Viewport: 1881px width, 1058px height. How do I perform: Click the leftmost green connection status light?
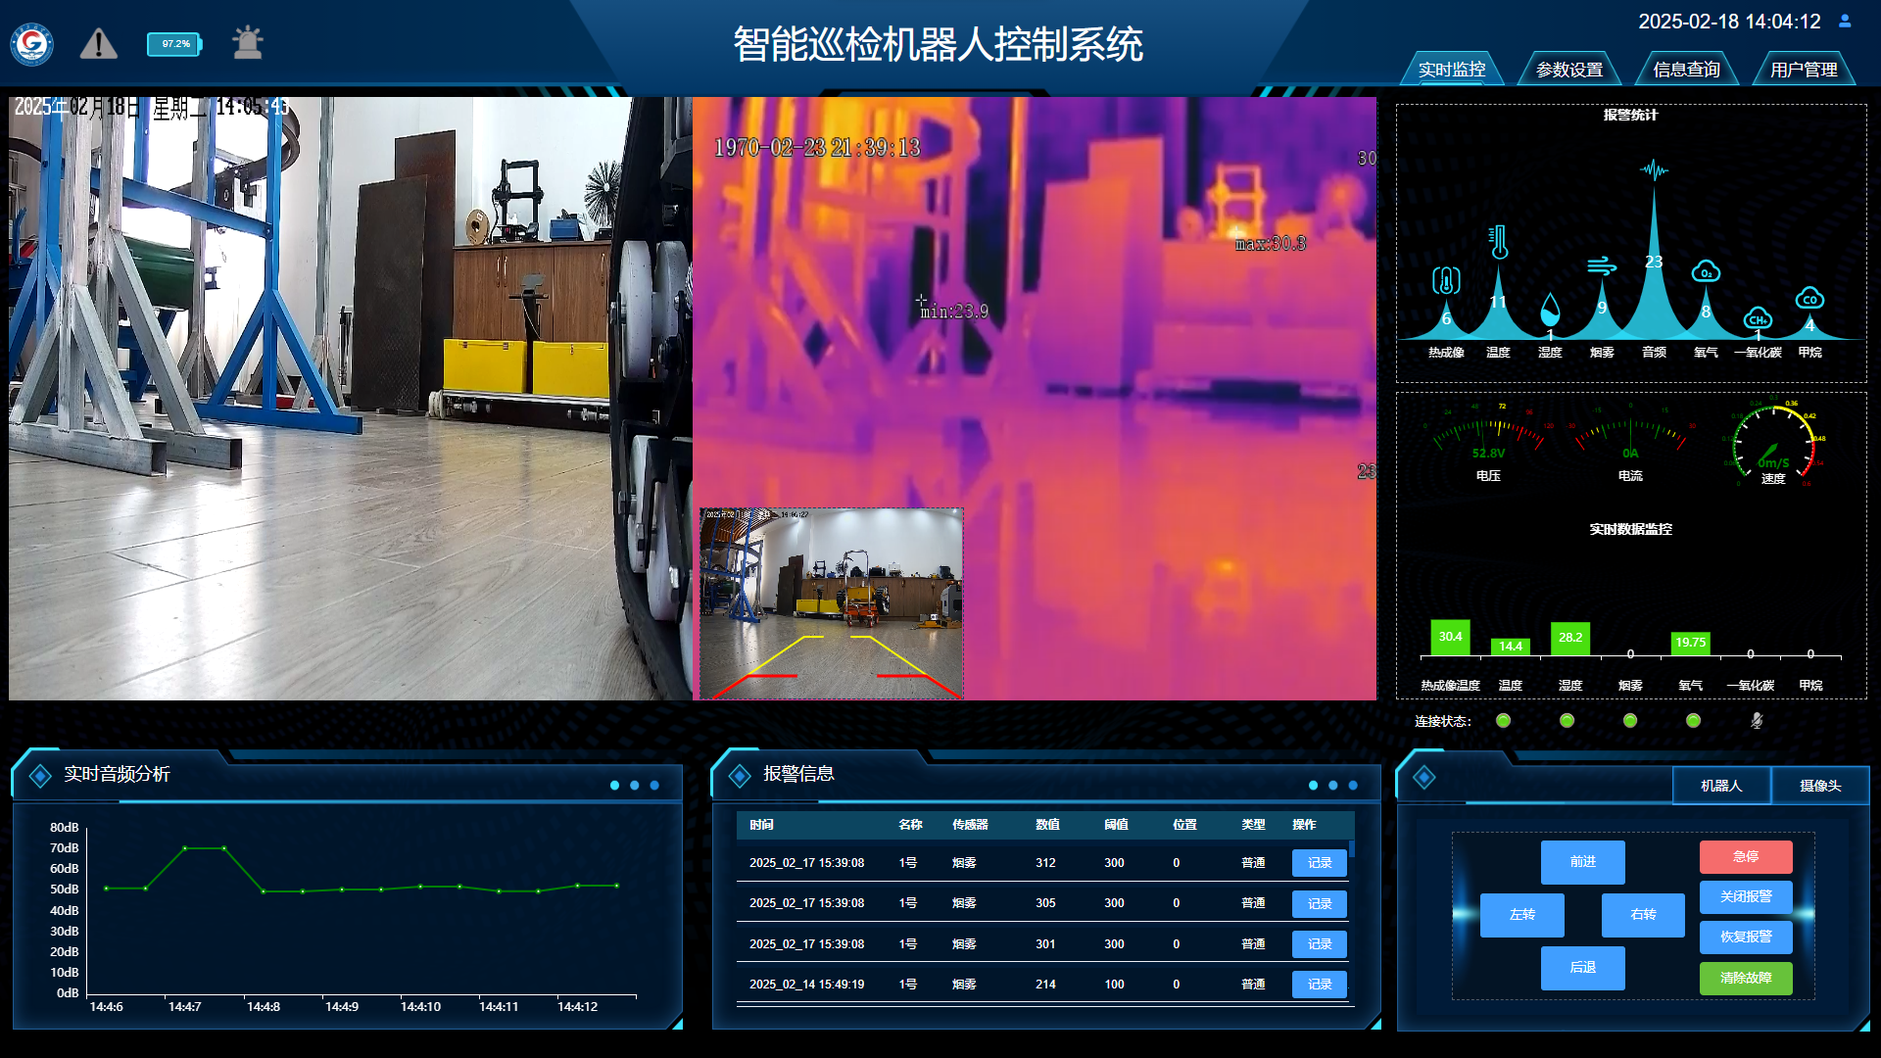[x=1504, y=721]
